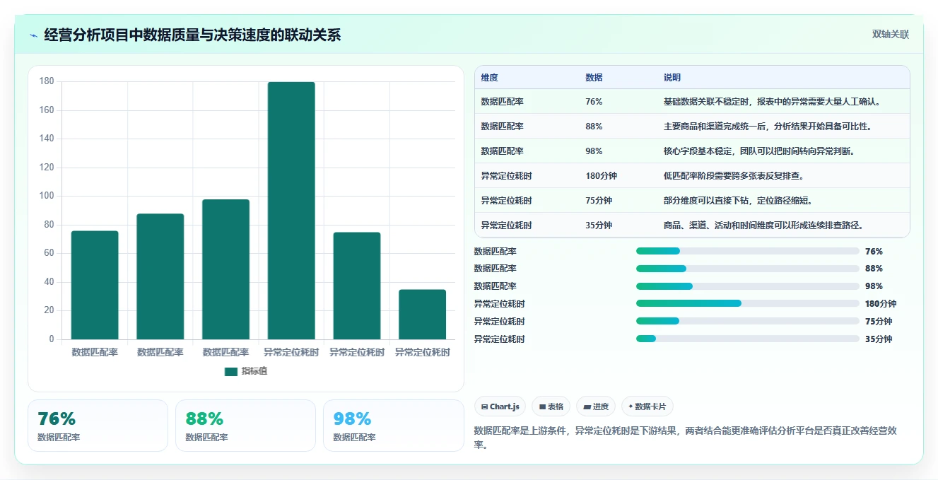Click the chart bar with value 88
Viewport: 938px width, 480px height.
coord(160,276)
